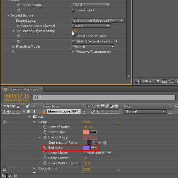
Task: Toggle stopwatch for Start Color
Action: (x=45, y=132)
